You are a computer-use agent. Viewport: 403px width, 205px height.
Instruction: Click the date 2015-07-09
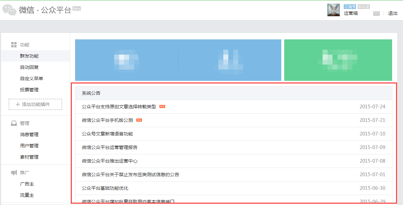coord(372,147)
